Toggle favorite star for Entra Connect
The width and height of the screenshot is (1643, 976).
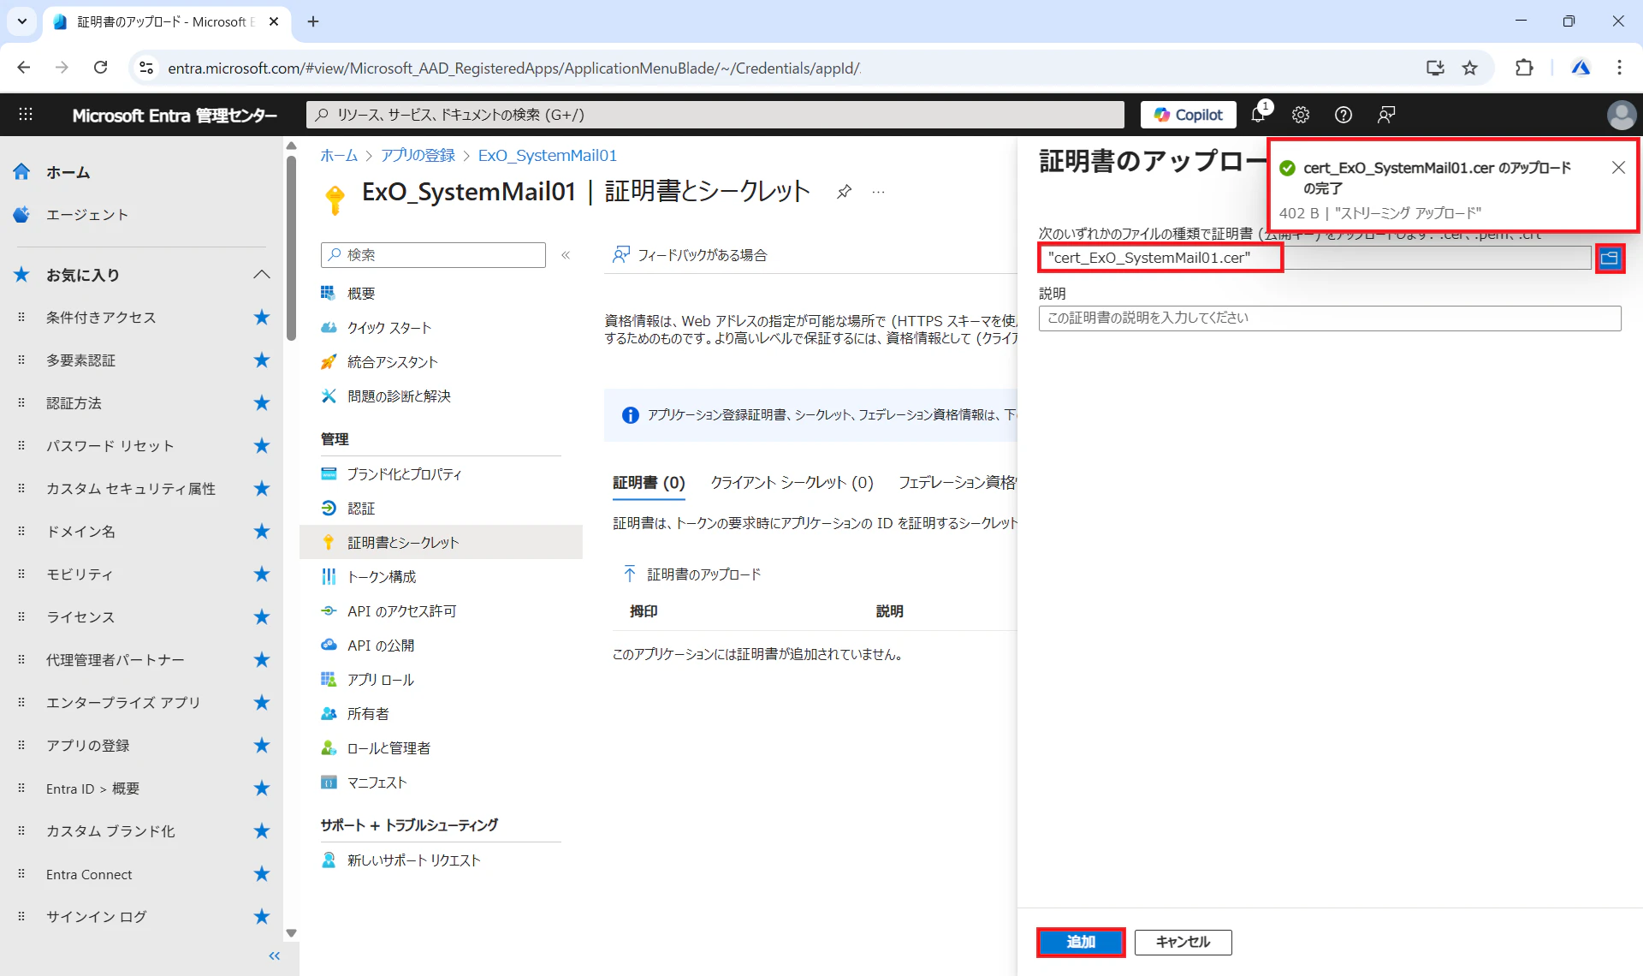click(262, 874)
